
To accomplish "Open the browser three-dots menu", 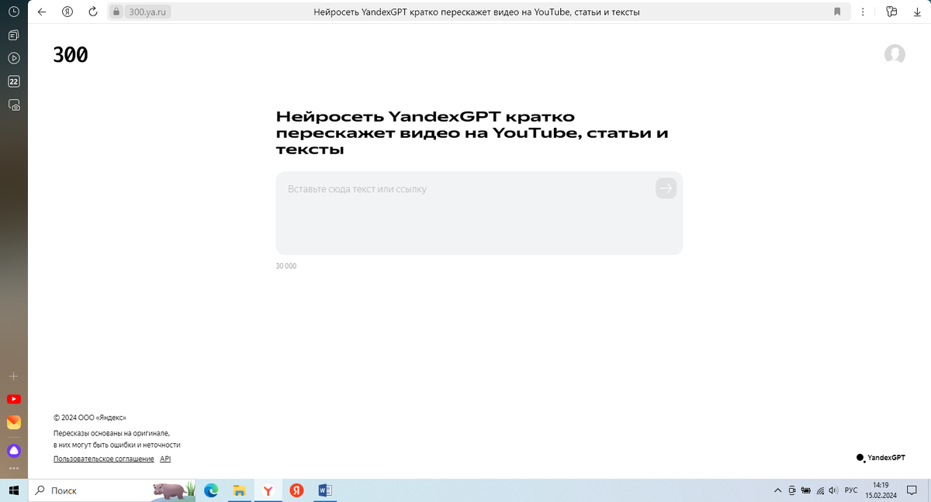I will 864,12.
